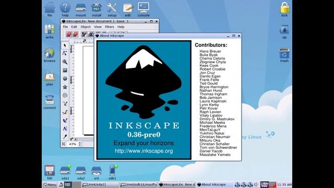Click the 11:35 AM clock
This screenshot has height=188, width=334.
point(284,184)
